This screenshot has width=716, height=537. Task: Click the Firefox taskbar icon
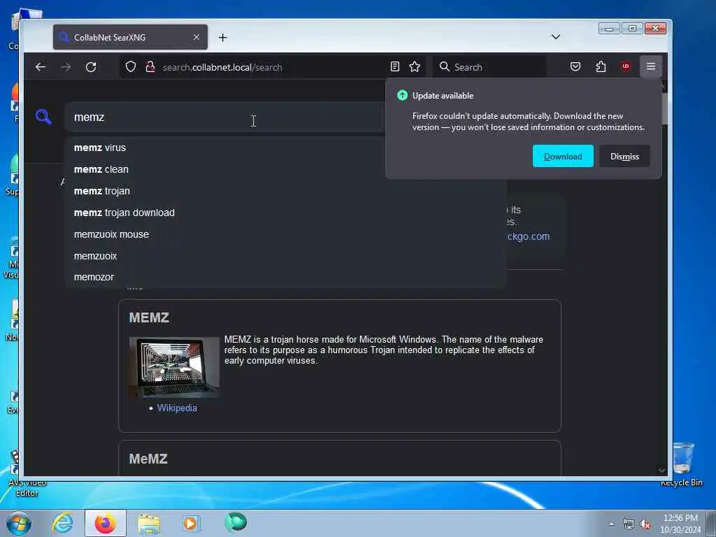point(105,523)
